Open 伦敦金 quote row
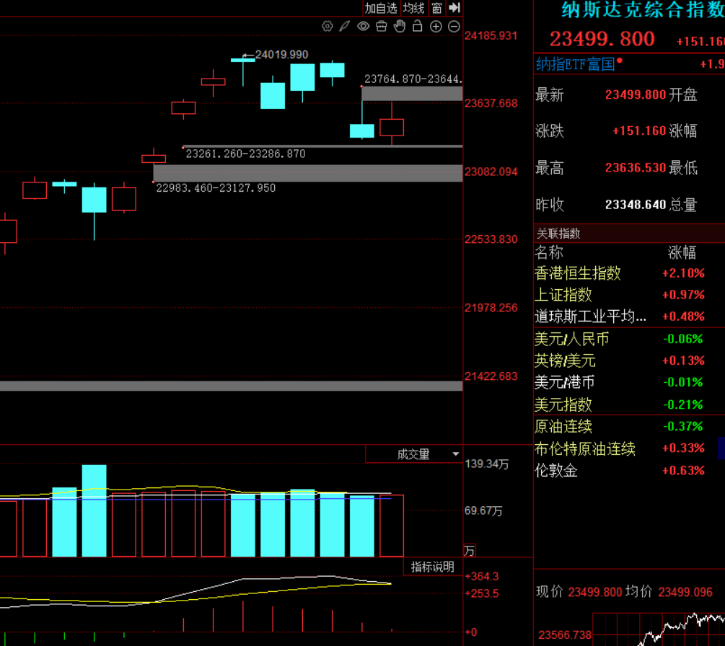Image resolution: width=725 pixels, height=646 pixels. pyautogui.click(x=555, y=471)
